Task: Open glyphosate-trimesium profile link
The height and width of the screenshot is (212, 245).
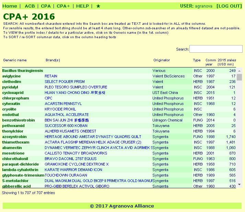Action: [x=23, y=175]
